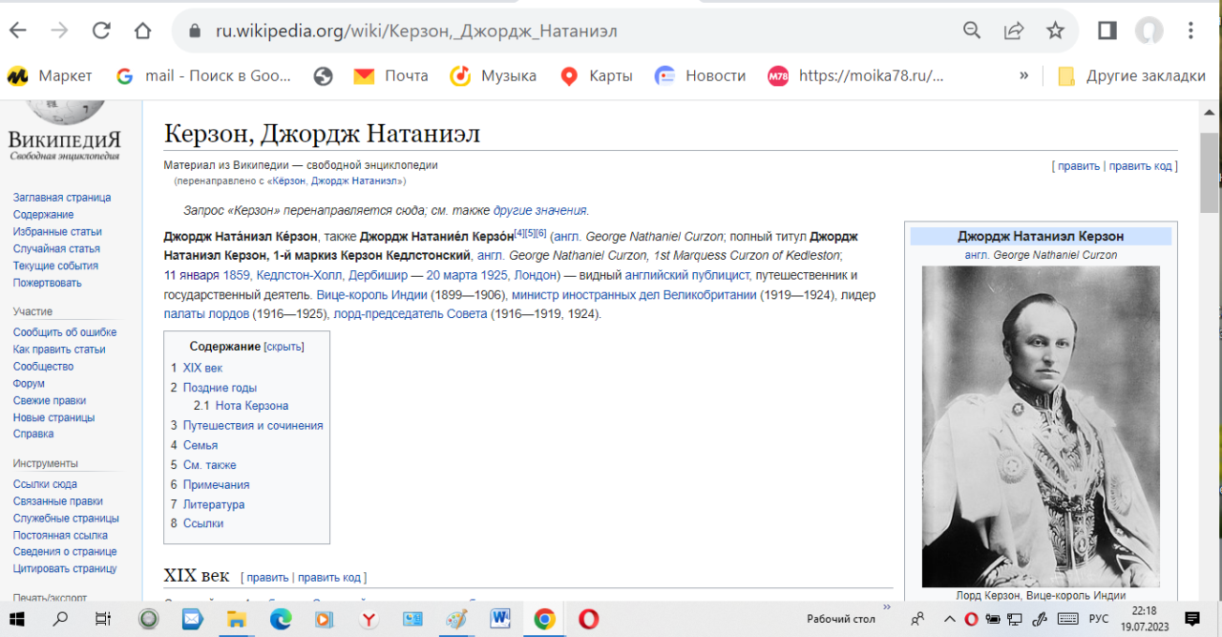Image resolution: width=1222 pixels, height=637 pixels.
Task: Click the Пожертвовать sidebar link
Action: 48,283
